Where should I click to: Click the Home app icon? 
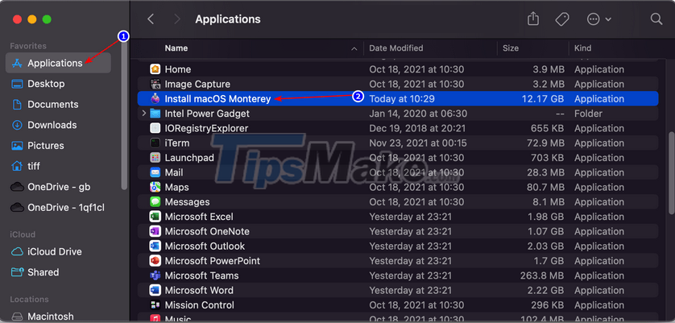155,69
